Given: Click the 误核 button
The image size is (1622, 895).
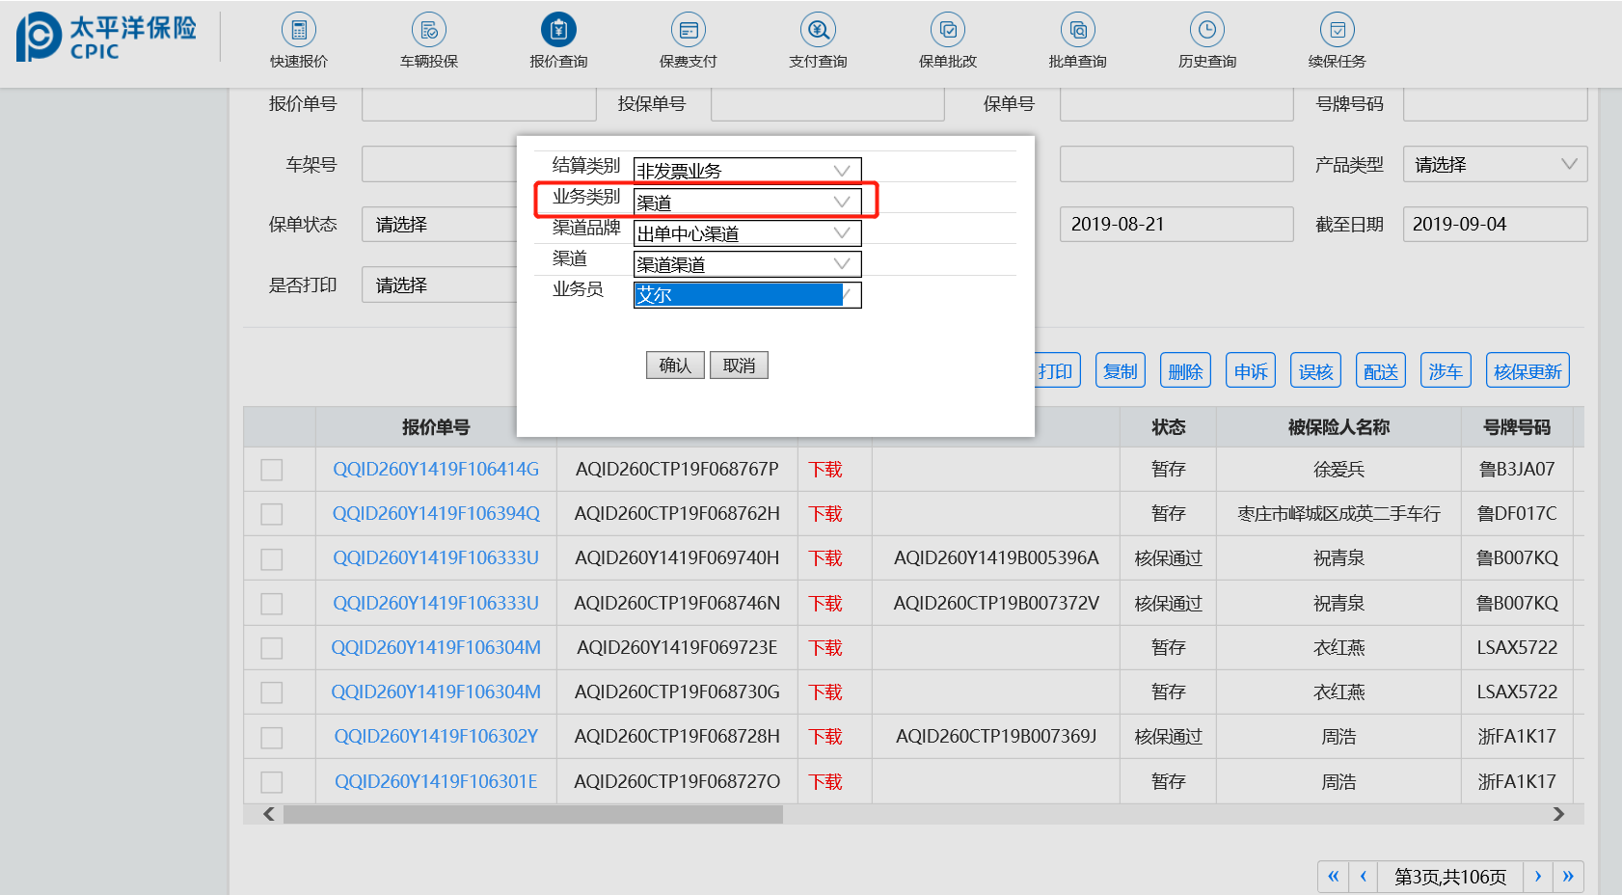Looking at the screenshot, I should click(1315, 370).
